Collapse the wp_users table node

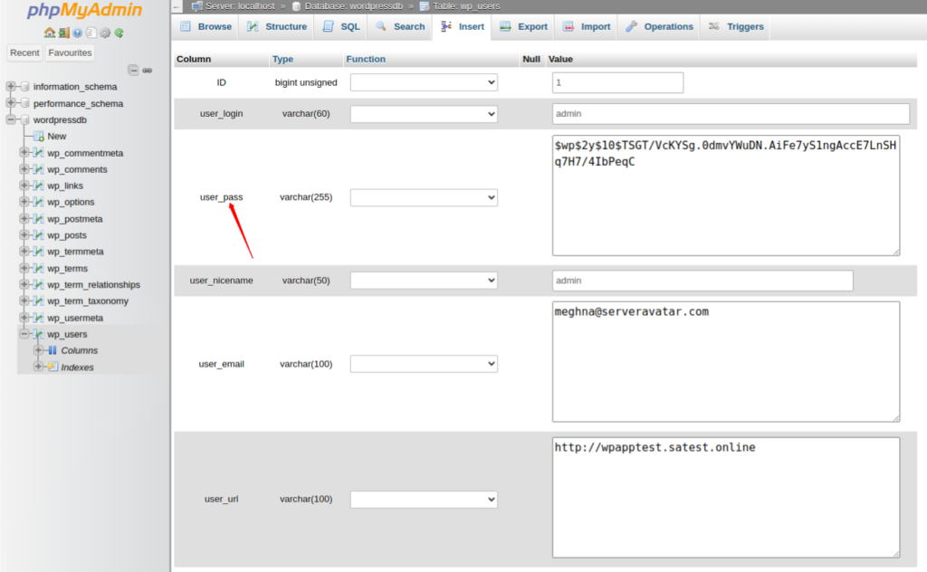pyautogui.click(x=24, y=334)
